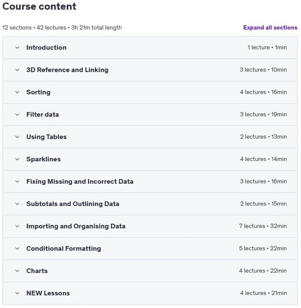Click Expand all sections link
The height and width of the screenshot is (308, 301).
270,27
